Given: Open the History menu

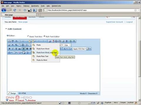Looking at the screenshot, I should 19,6.
